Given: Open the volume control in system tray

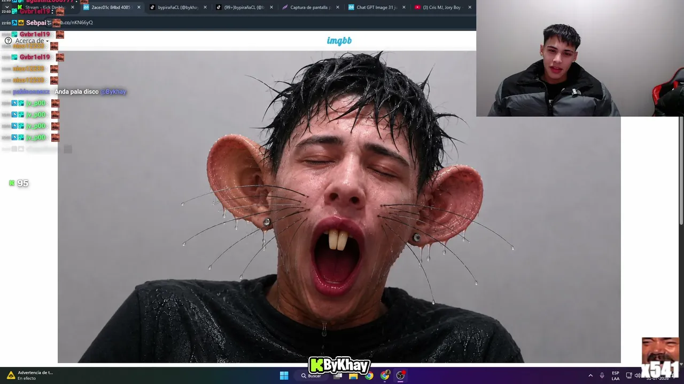Looking at the screenshot, I should tap(638, 375).
